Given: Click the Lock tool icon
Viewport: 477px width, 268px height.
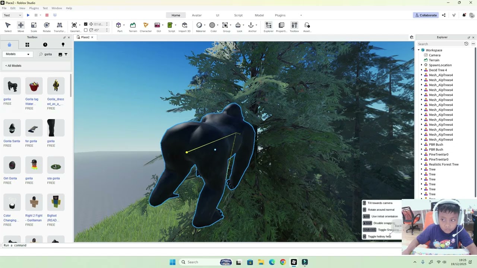Looking at the screenshot, I should pyautogui.click(x=238, y=25).
